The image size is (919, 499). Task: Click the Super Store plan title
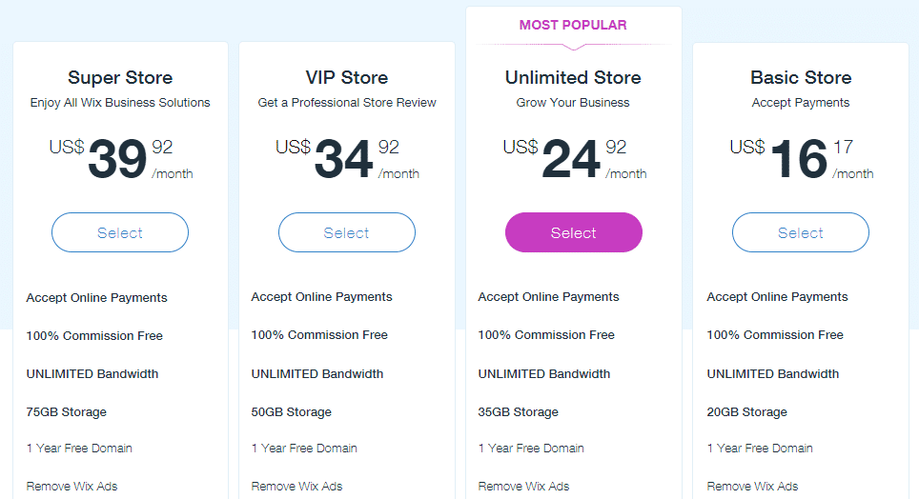click(120, 77)
